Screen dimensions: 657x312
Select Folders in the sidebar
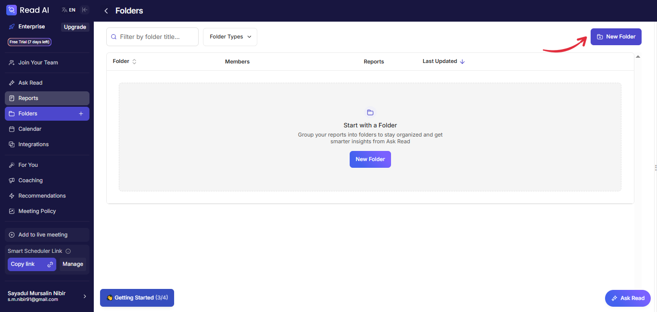click(x=47, y=113)
